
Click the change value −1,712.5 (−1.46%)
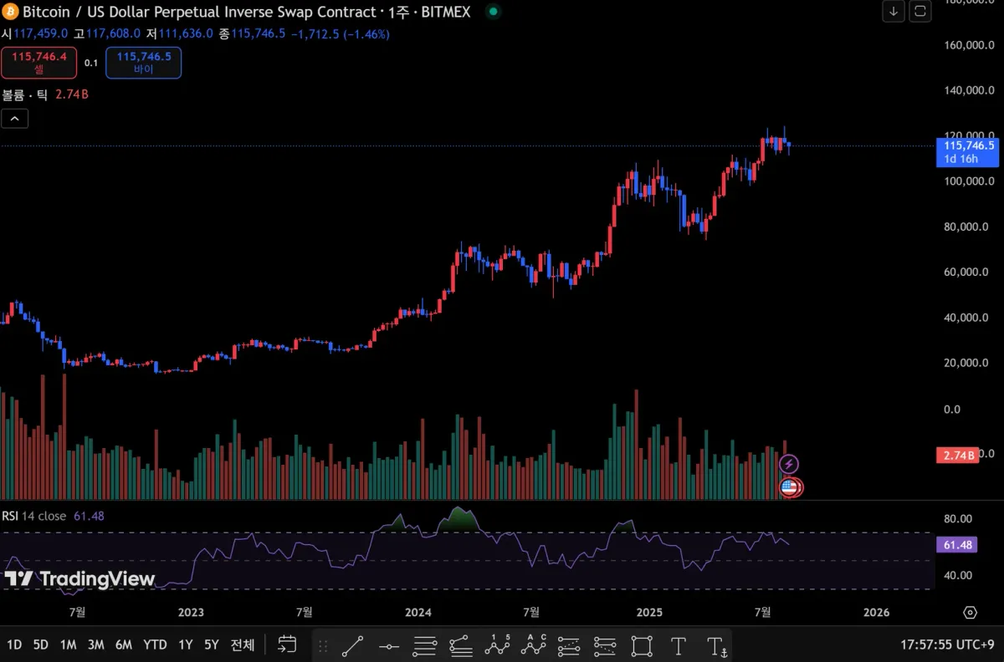click(x=340, y=34)
